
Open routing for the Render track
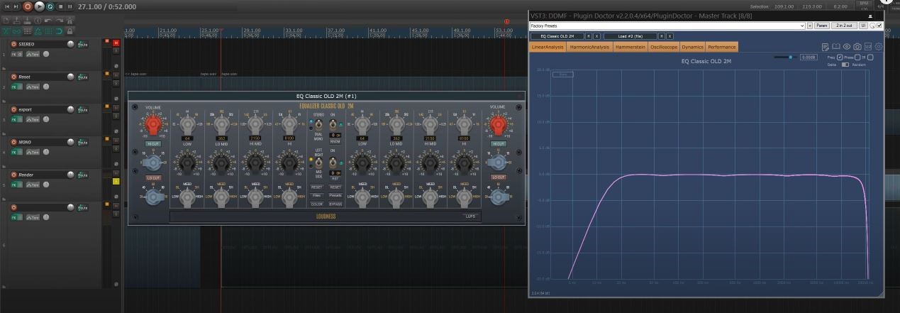[82, 175]
